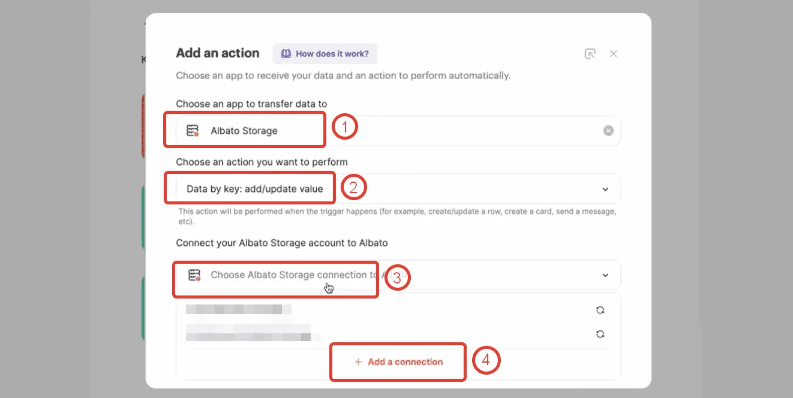793x398 pixels.
Task: Click the "Choose an action you want to perform" label
Action: coord(262,162)
